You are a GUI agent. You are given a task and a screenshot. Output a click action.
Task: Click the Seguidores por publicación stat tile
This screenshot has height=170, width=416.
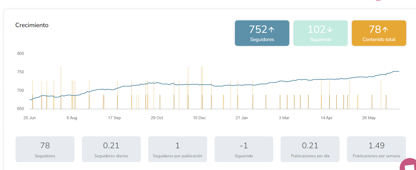[178, 149]
